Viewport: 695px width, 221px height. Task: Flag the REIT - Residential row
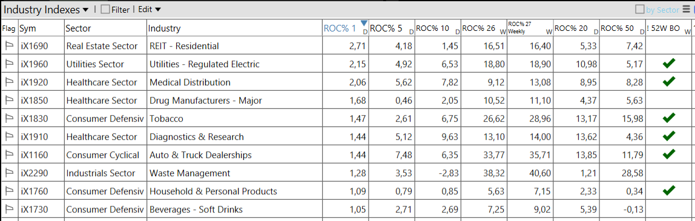tap(9, 45)
